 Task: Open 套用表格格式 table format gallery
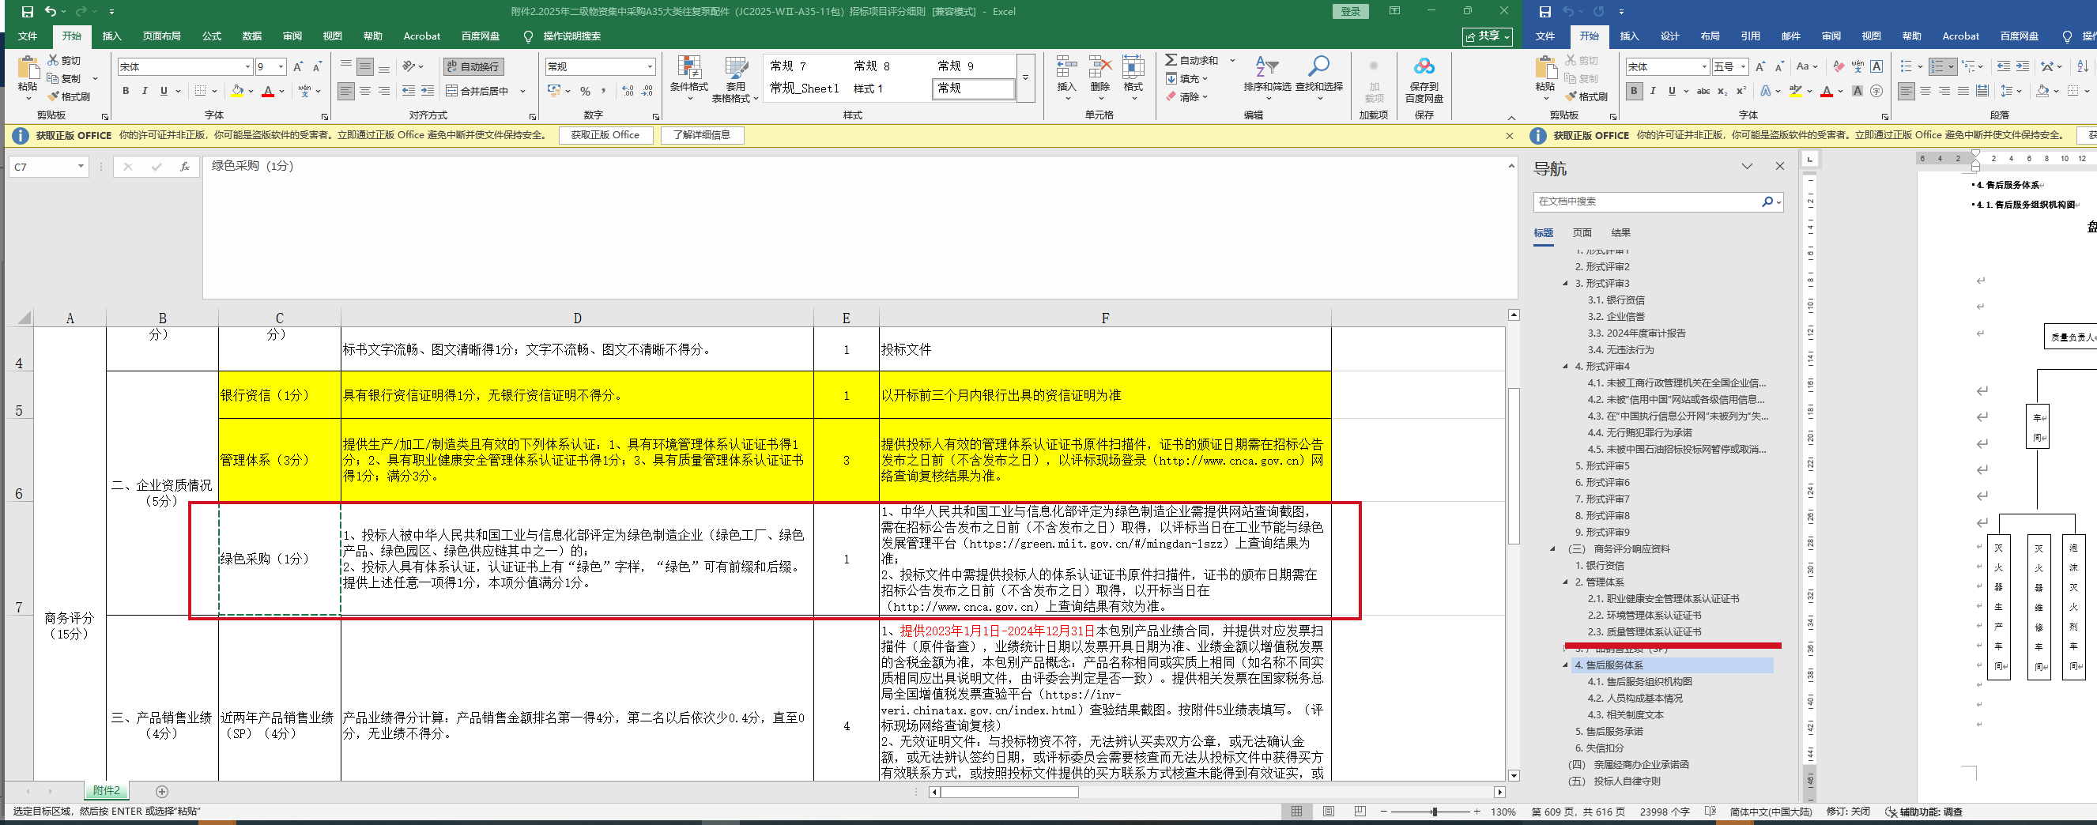[x=735, y=79]
